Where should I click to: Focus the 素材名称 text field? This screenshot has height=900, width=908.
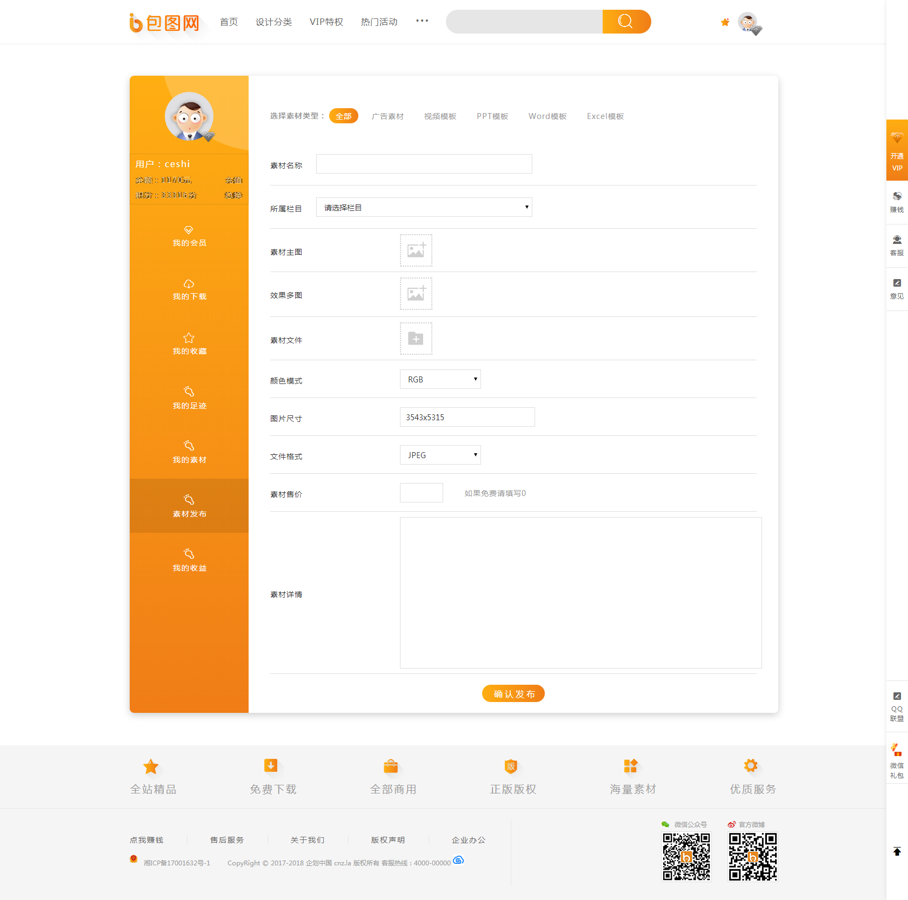(x=424, y=164)
